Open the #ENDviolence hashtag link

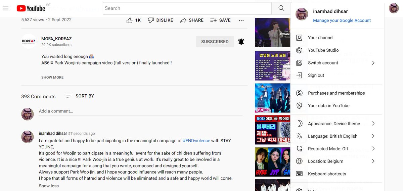(196, 141)
